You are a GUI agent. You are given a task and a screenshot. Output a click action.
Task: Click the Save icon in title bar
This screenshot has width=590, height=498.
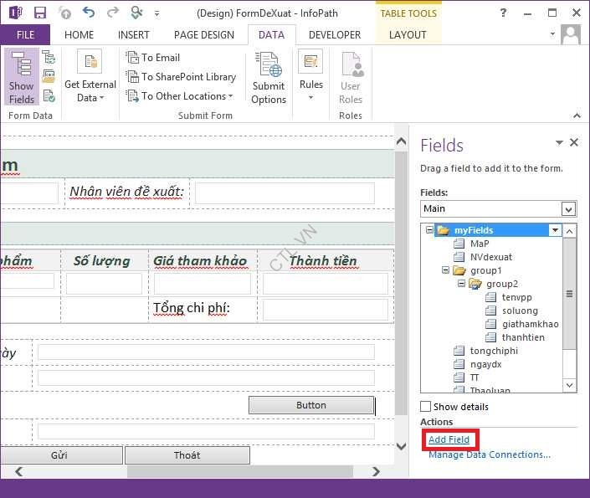(40, 13)
